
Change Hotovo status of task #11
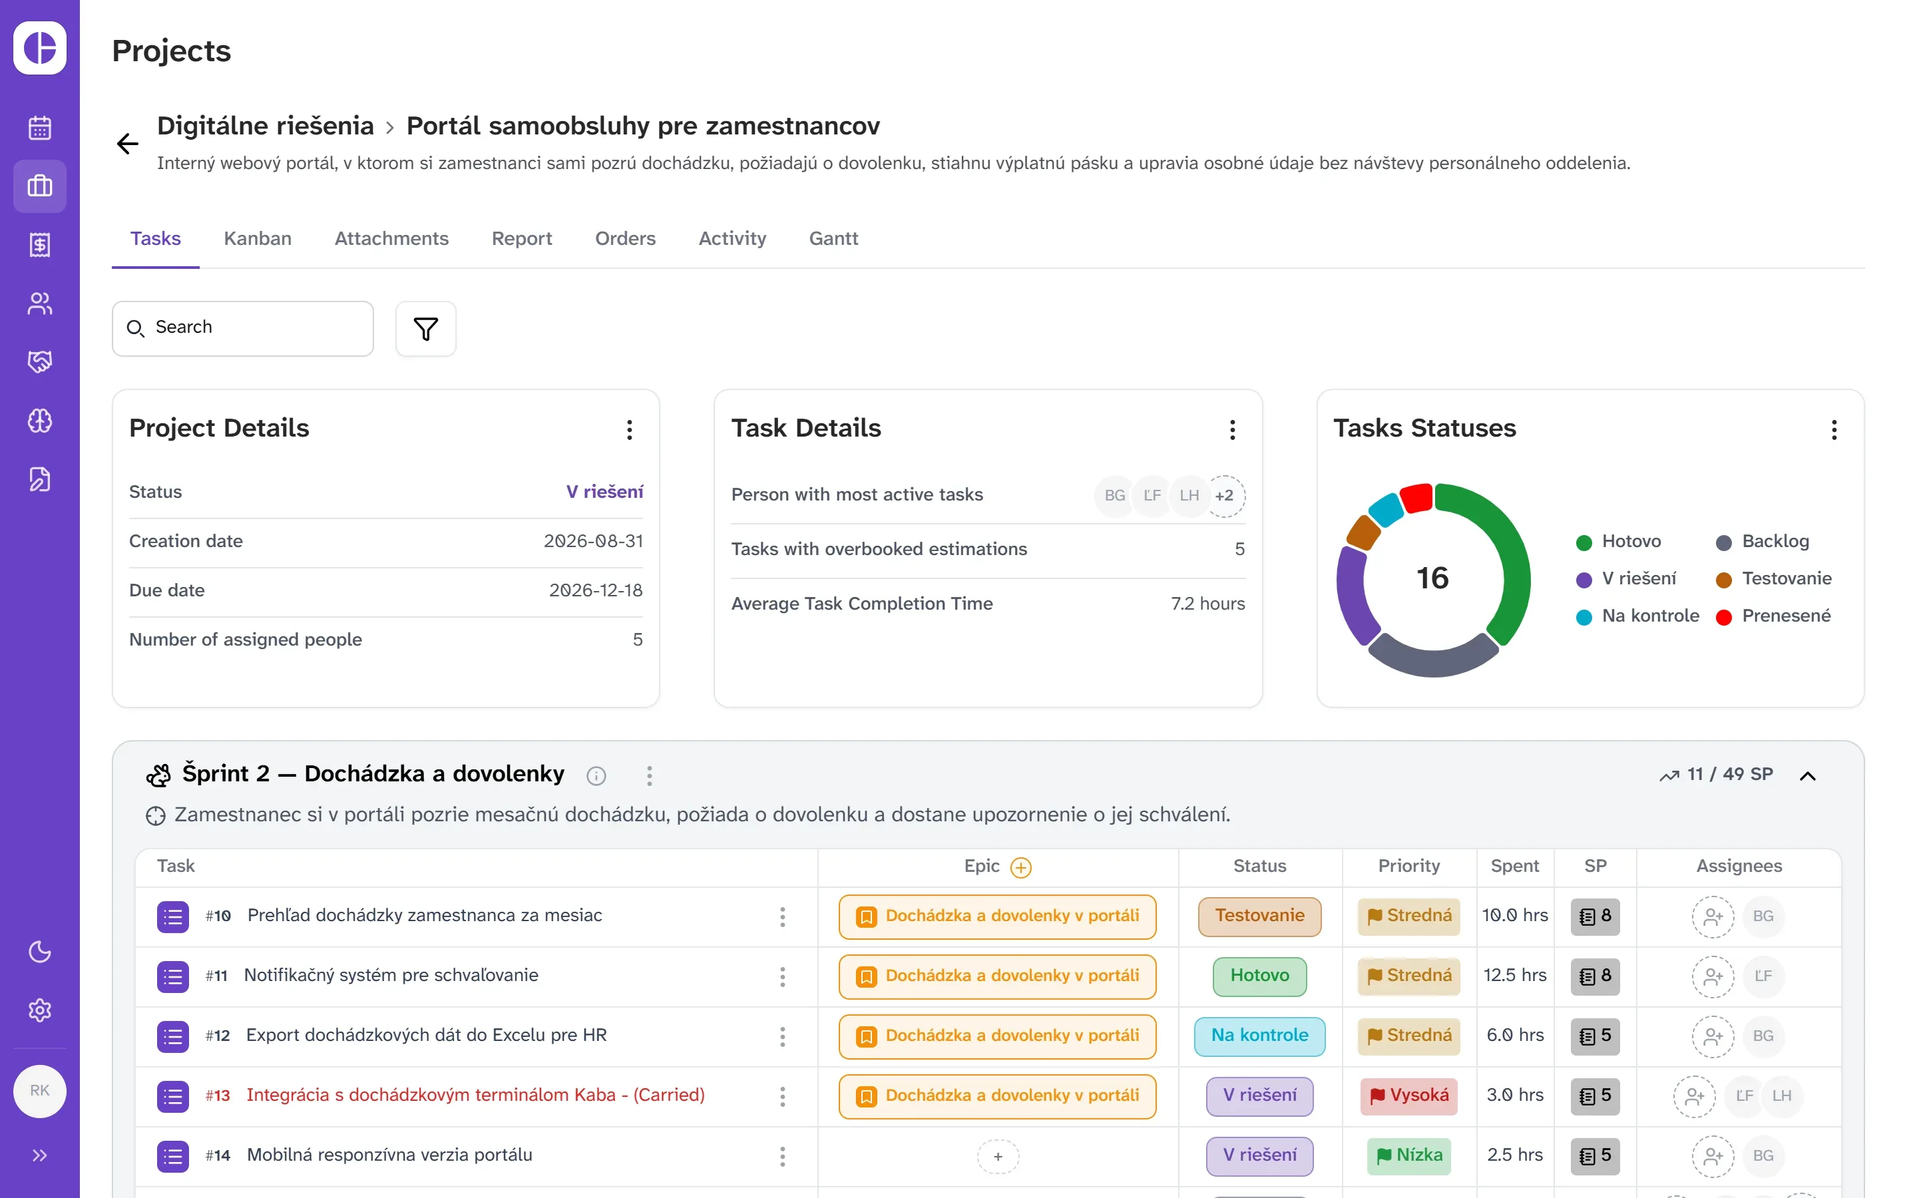click(1259, 976)
